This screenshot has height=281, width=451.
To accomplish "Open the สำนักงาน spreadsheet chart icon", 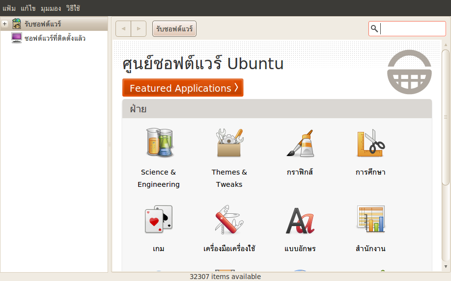I will [371, 219].
